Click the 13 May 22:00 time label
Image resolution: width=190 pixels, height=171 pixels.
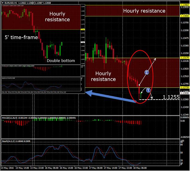click(37, 168)
